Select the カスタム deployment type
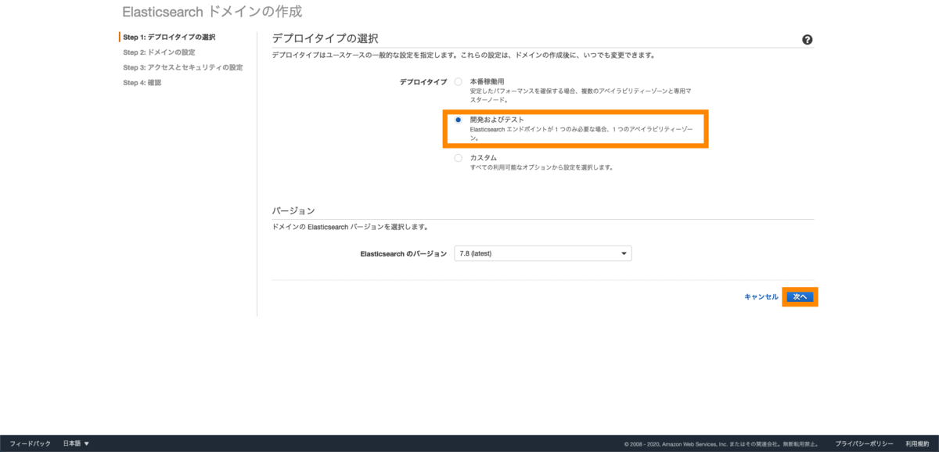The width and height of the screenshot is (939, 452). tap(459, 158)
